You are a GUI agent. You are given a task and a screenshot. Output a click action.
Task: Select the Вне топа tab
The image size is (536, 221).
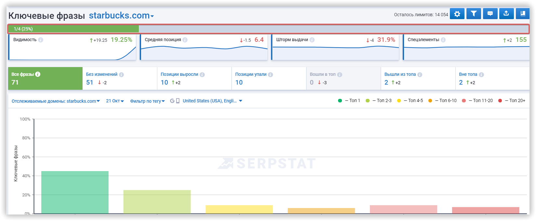click(492, 78)
